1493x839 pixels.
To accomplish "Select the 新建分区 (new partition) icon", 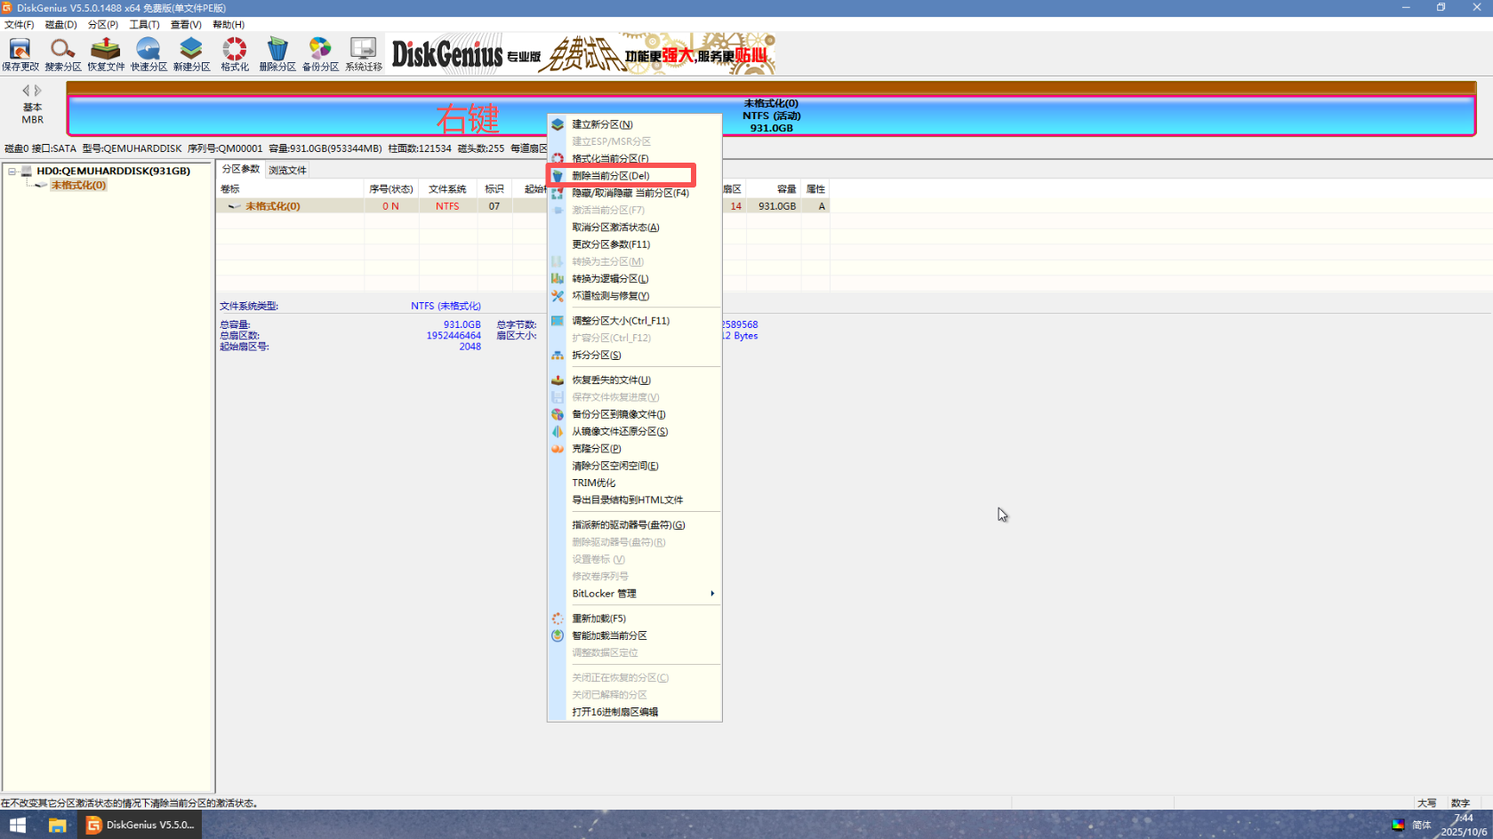I will pos(190,52).
